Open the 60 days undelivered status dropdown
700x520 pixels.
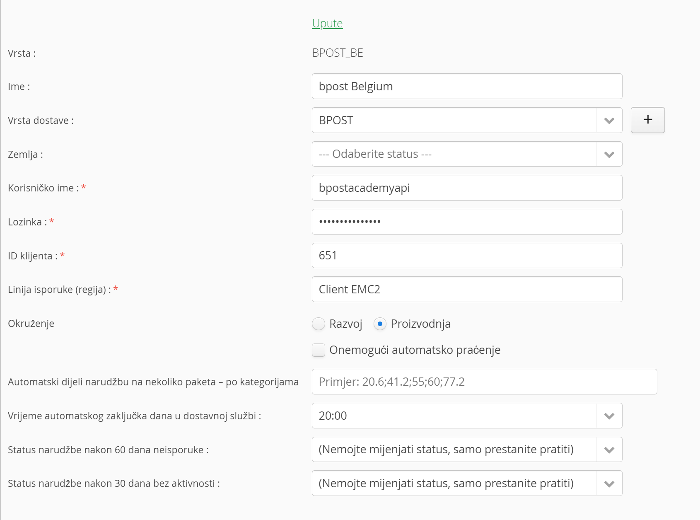[467, 450]
